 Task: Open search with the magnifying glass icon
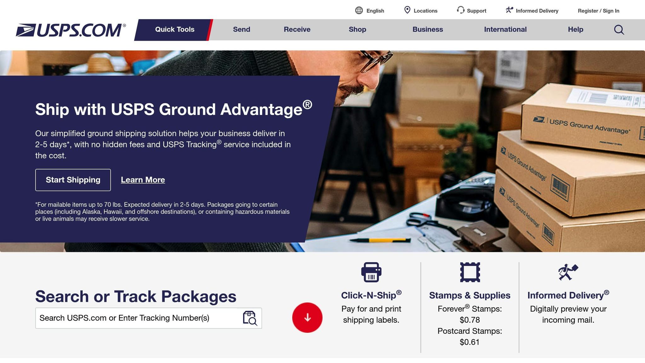coord(619,29)
